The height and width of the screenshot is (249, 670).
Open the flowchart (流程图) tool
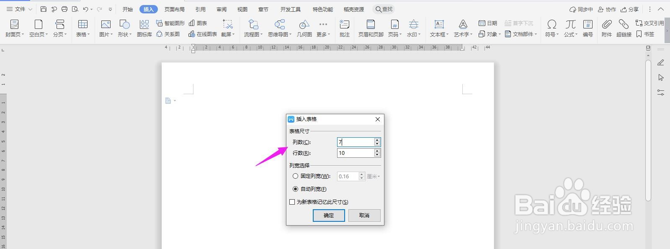[253, 28]
